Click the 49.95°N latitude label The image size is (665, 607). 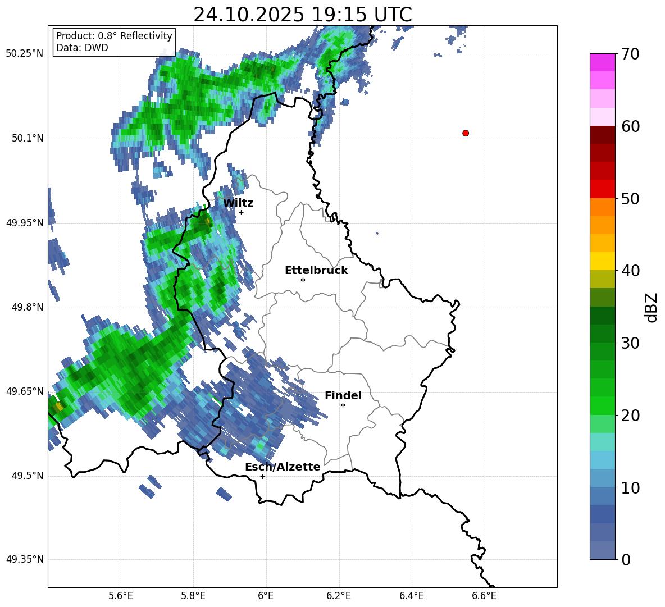pyautogui.click(x=25, y=223)
